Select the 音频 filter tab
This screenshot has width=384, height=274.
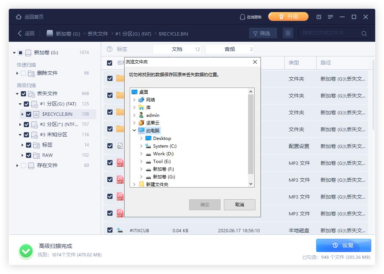tap(230, 49)
